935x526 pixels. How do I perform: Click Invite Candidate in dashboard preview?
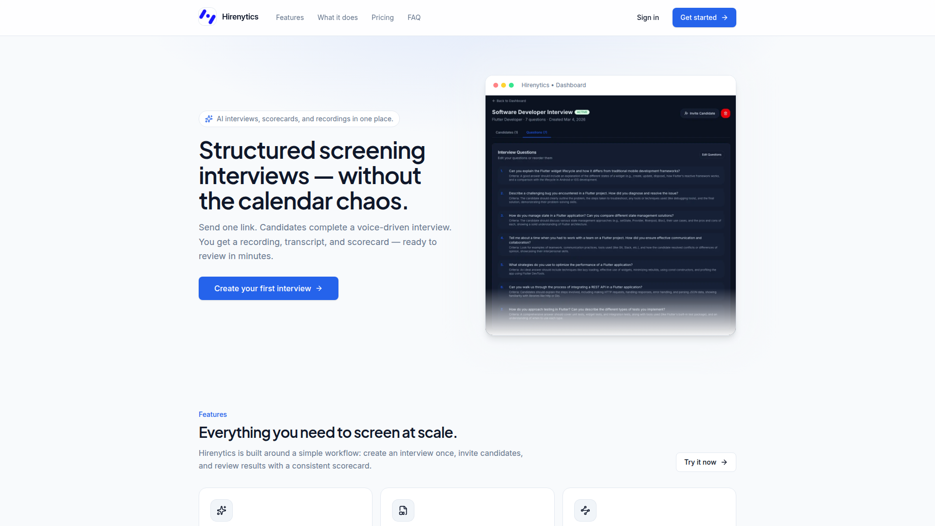[x=700, y=113]
